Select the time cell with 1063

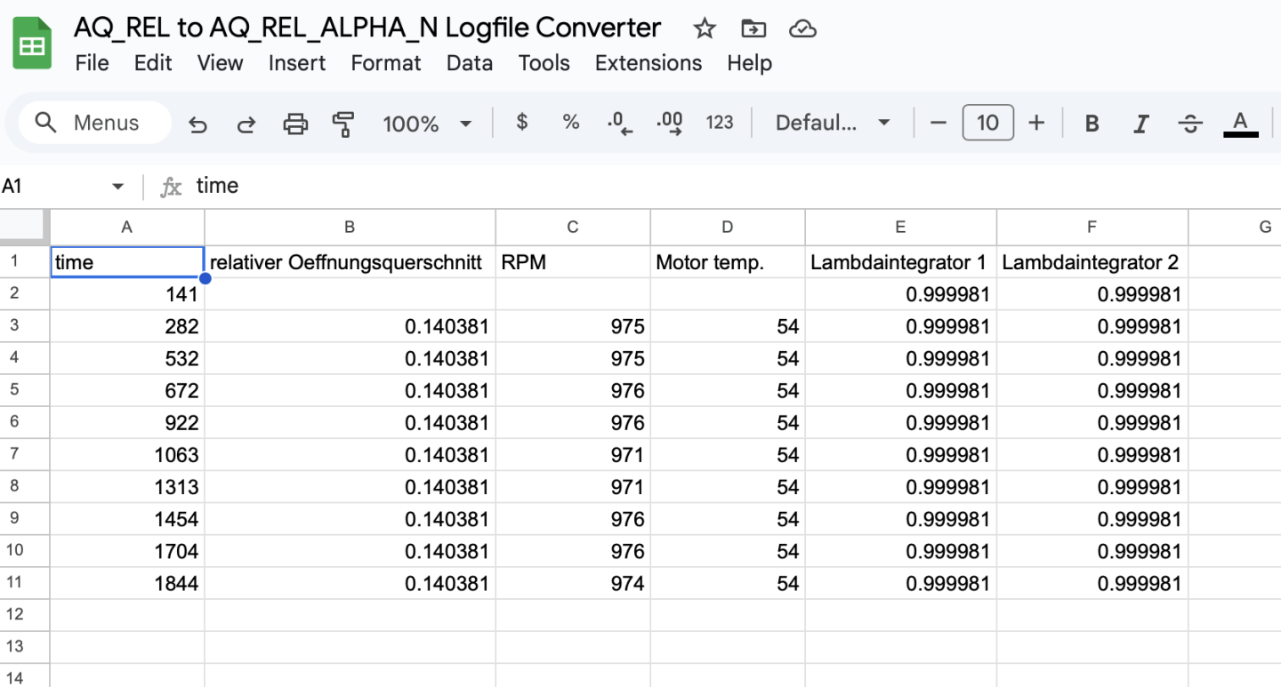tap(127, 454)
